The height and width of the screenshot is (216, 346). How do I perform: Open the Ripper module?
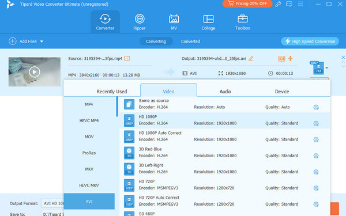pyautogui.click(x=140, y=22)
